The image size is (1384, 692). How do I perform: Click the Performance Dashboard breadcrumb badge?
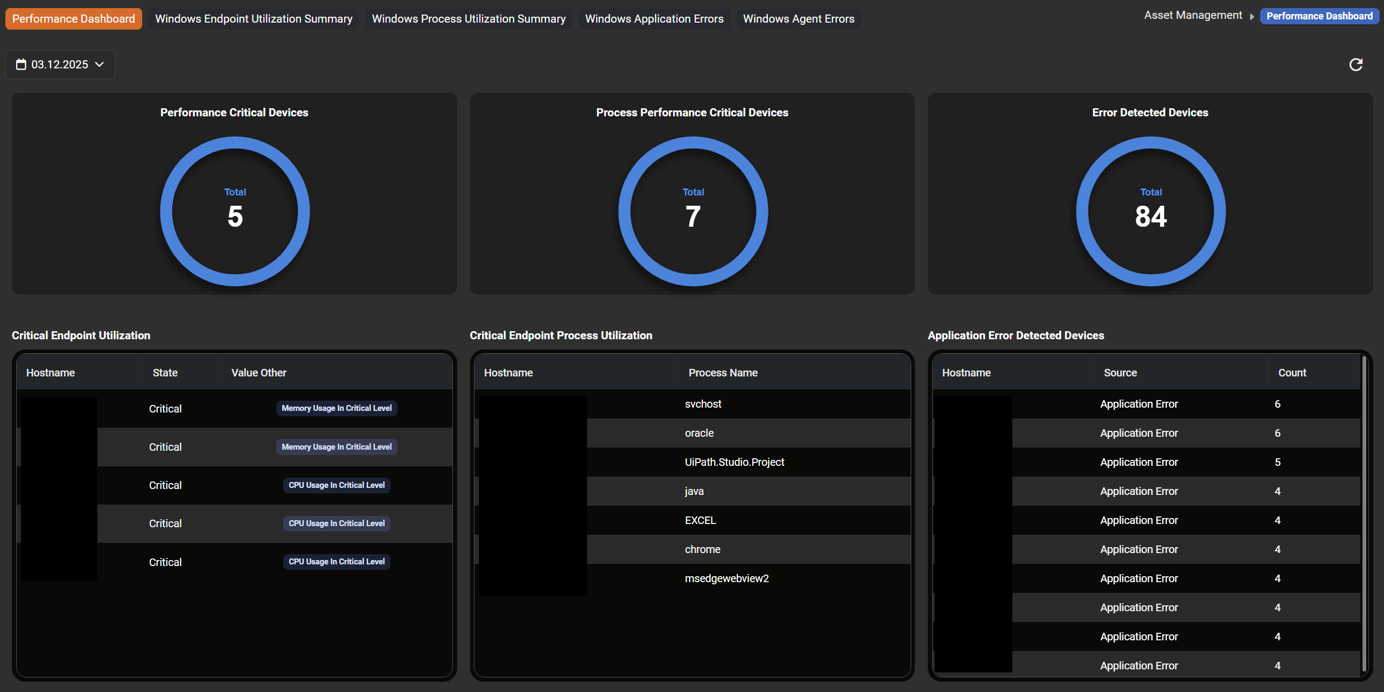[x=1319, y=16]
